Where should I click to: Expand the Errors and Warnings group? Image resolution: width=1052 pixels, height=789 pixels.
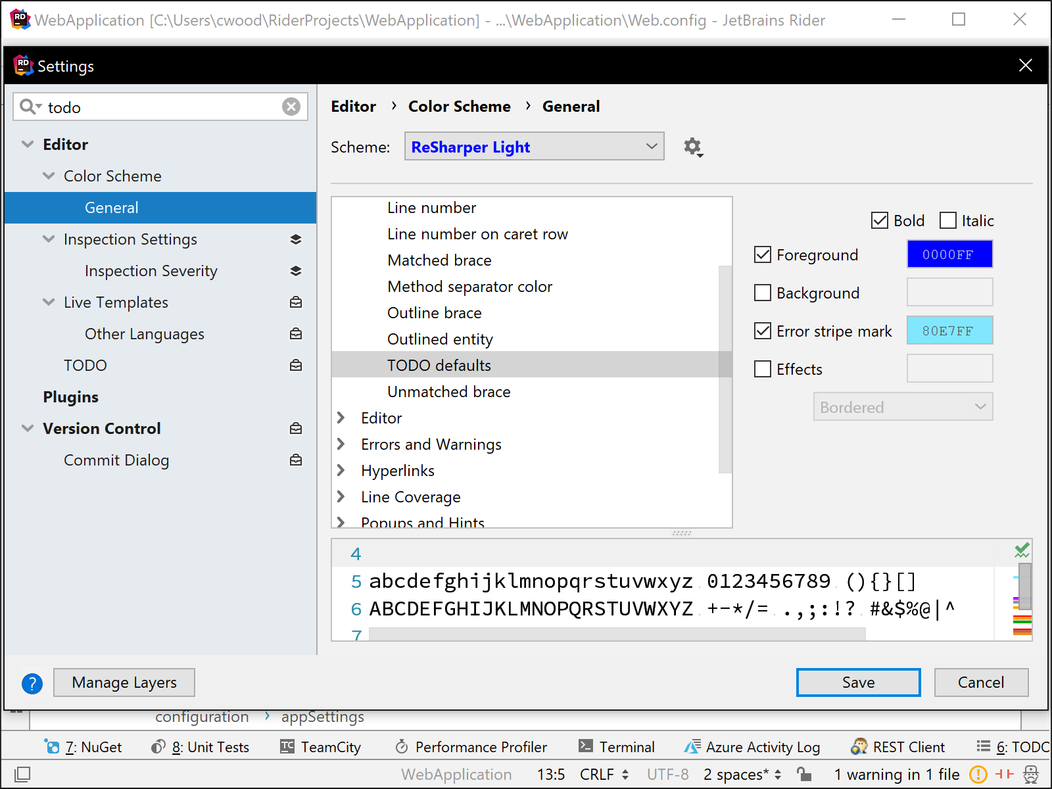click(x=341, y=444)
